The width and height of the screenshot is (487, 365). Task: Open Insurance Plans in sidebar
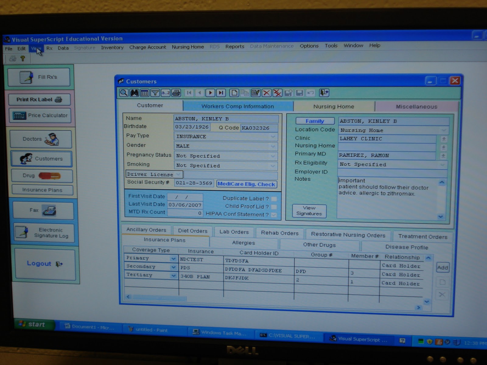tap(42, 190)
